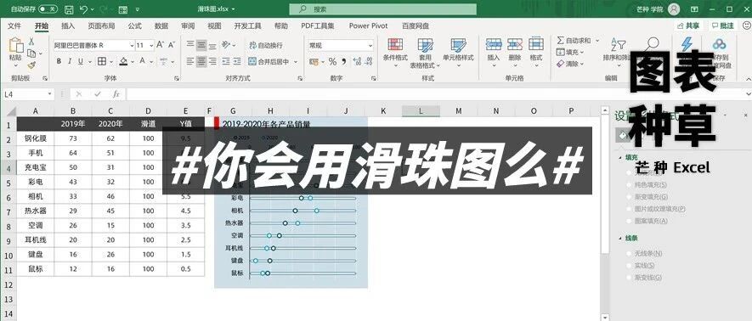Switch to the 页面布局 tab
This screenshot has height=321, width=752.
coord(101,25)
